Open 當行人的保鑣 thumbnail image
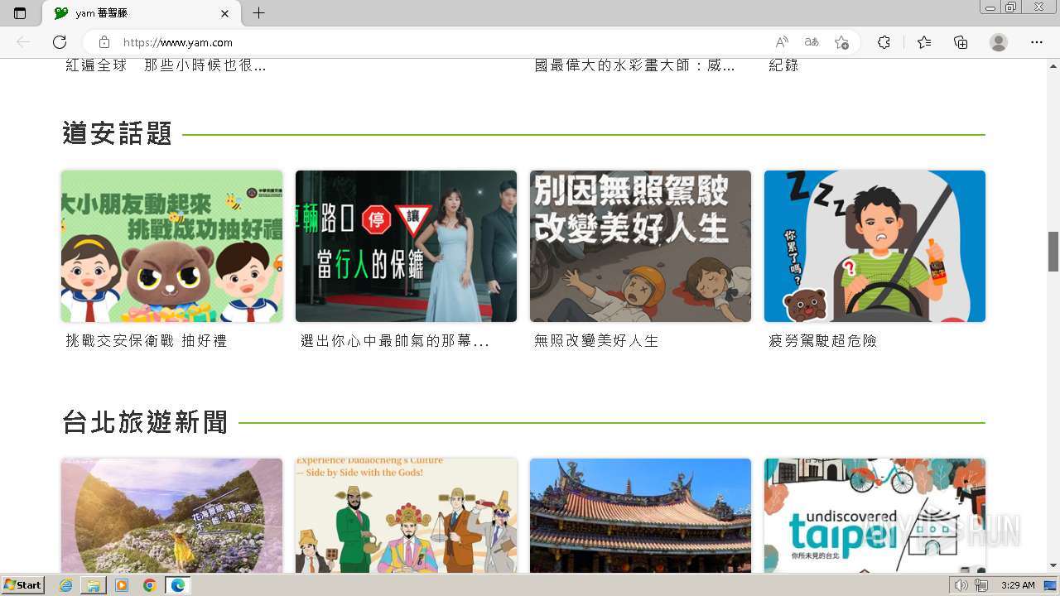The height and width of the screenshot is (596, 1060). 406,246
